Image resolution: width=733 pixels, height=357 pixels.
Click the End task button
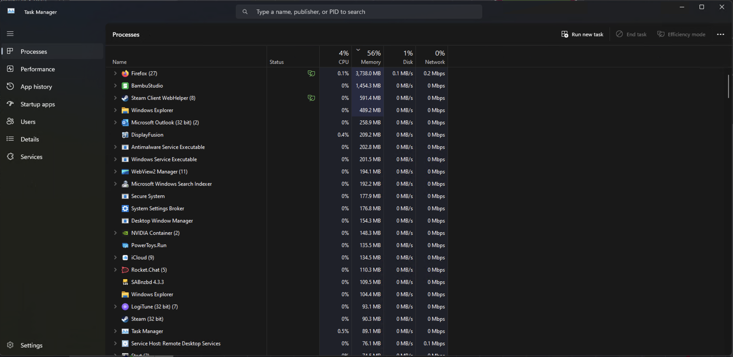coord(631,34)
